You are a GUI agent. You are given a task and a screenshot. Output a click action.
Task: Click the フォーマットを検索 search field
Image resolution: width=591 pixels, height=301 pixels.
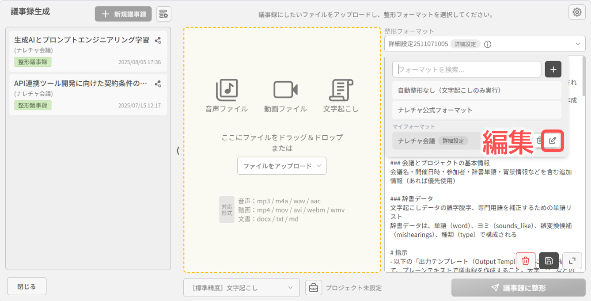pos(467,69)
